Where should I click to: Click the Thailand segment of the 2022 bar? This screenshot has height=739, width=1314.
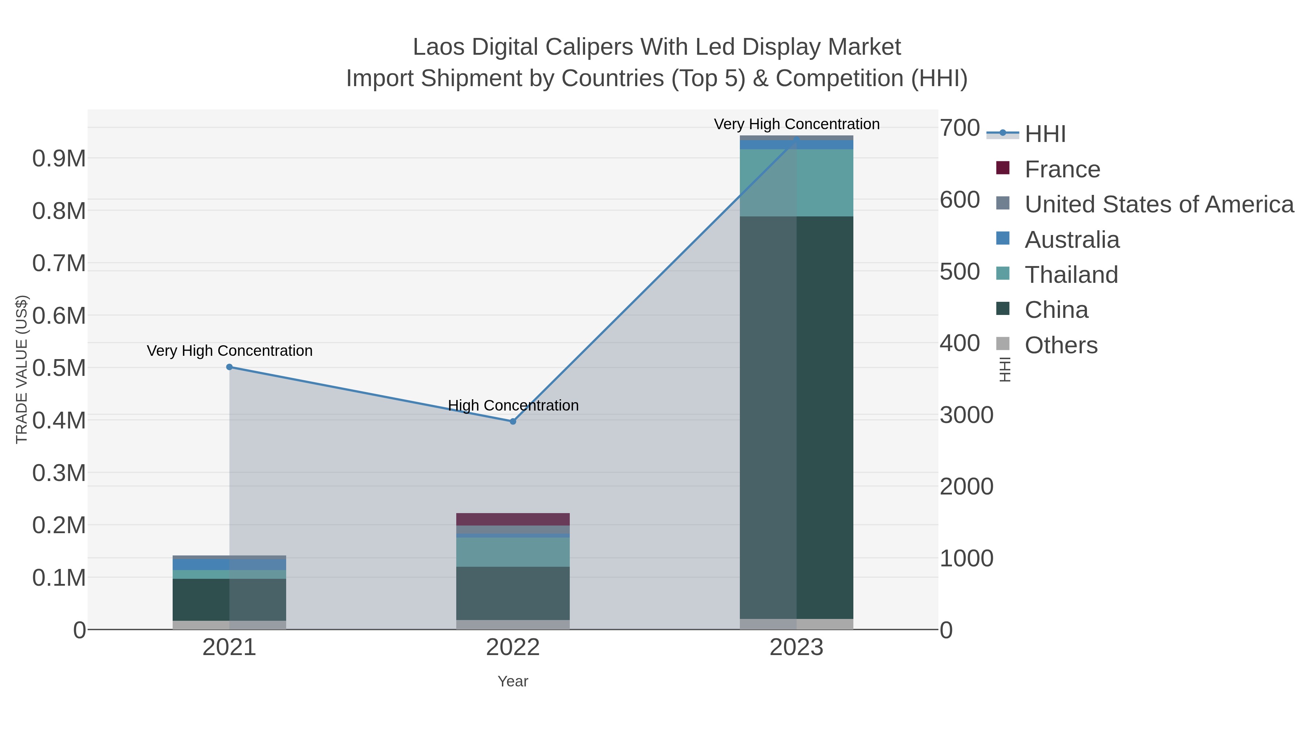(513, 552)
